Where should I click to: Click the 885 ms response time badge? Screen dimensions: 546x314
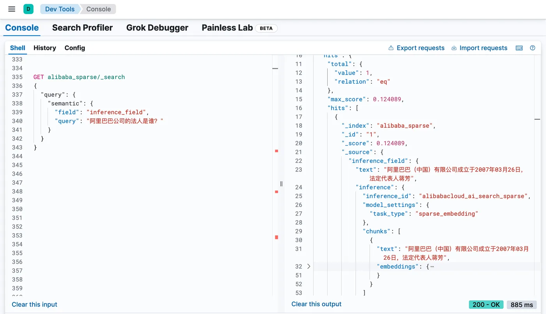tap(522, 305)
